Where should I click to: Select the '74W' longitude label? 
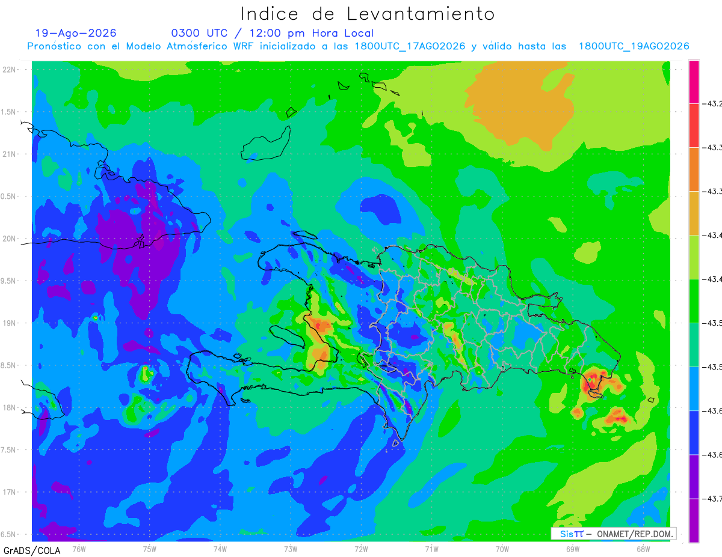point(220,549)
